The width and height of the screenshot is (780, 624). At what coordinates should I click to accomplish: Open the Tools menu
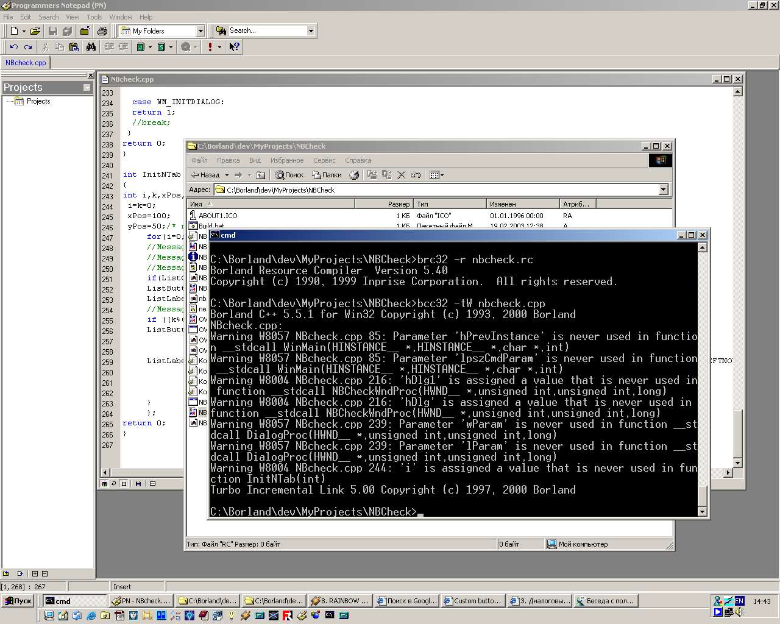94,17
